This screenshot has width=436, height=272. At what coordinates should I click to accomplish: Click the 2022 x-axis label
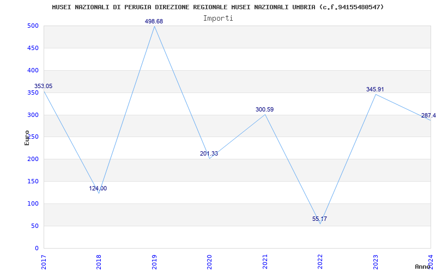(320, 262)
